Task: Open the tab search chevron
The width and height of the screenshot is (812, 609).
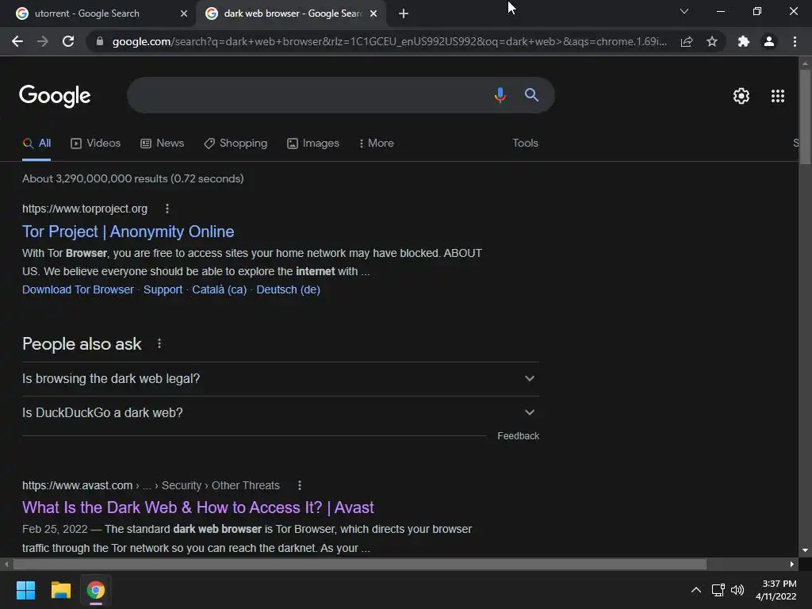Action: (684, 11)
